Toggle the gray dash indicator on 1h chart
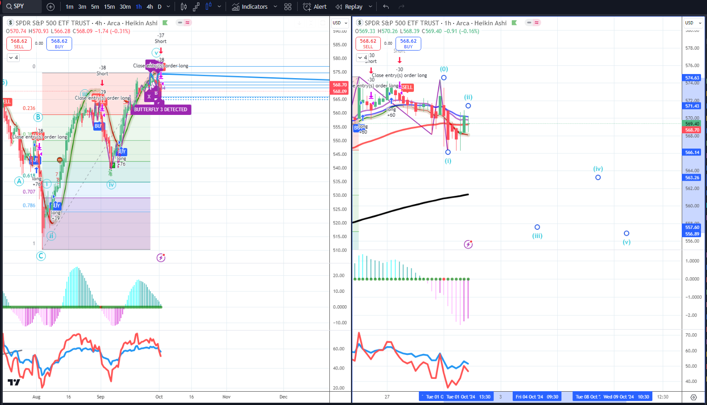This screenshot has height=405, width=707. point(529,23)
